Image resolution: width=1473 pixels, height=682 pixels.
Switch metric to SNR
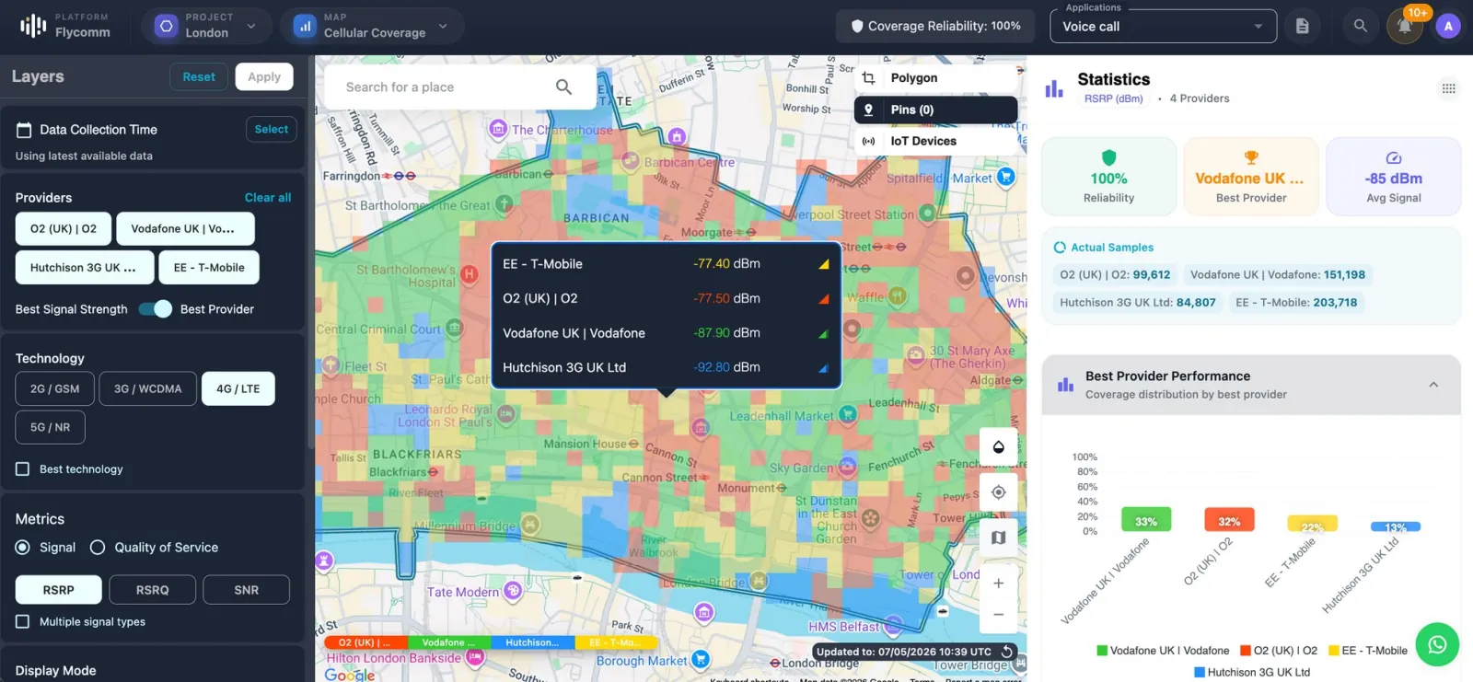point(247,590)
